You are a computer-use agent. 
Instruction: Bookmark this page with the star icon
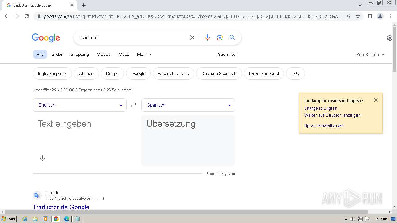[358, 16]
